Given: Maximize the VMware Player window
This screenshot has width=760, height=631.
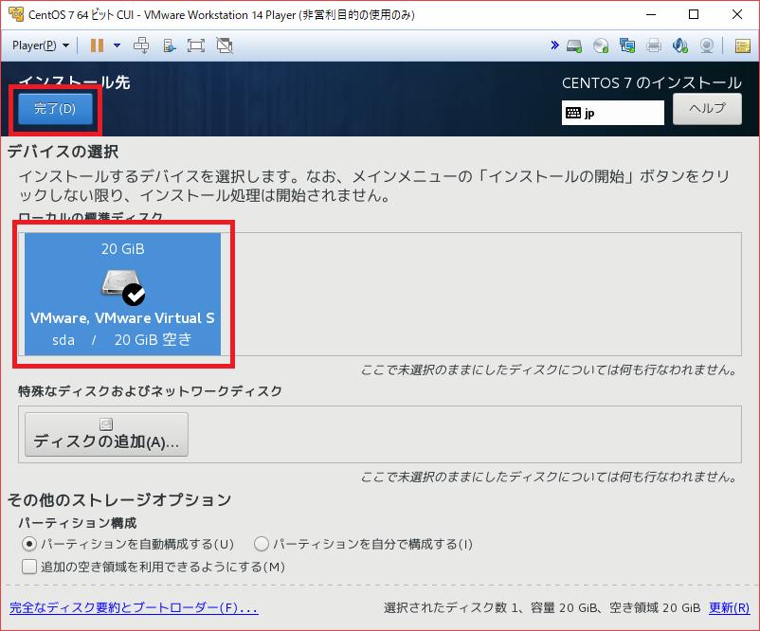Looking at the screenshot, I should [694, 14].
